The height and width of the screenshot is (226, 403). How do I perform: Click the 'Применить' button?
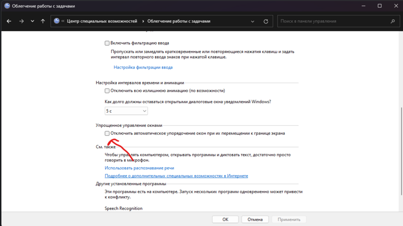289,219
